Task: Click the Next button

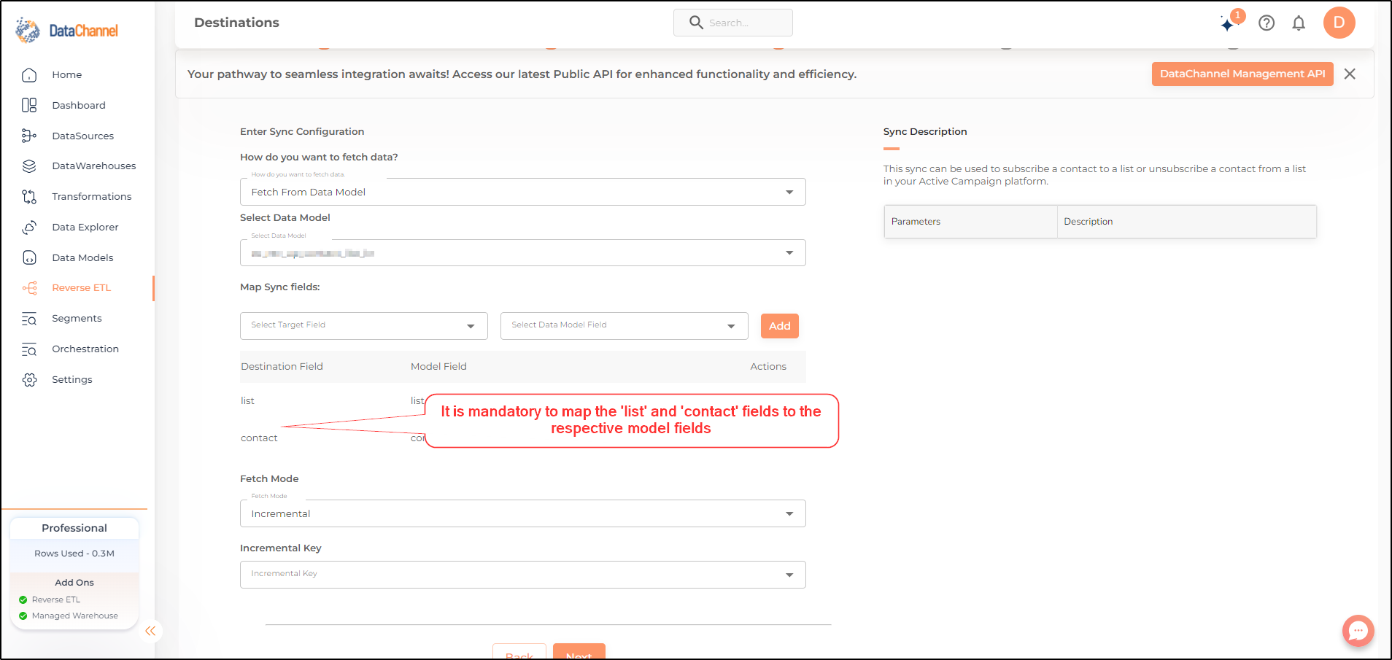Action: (579, 652)
